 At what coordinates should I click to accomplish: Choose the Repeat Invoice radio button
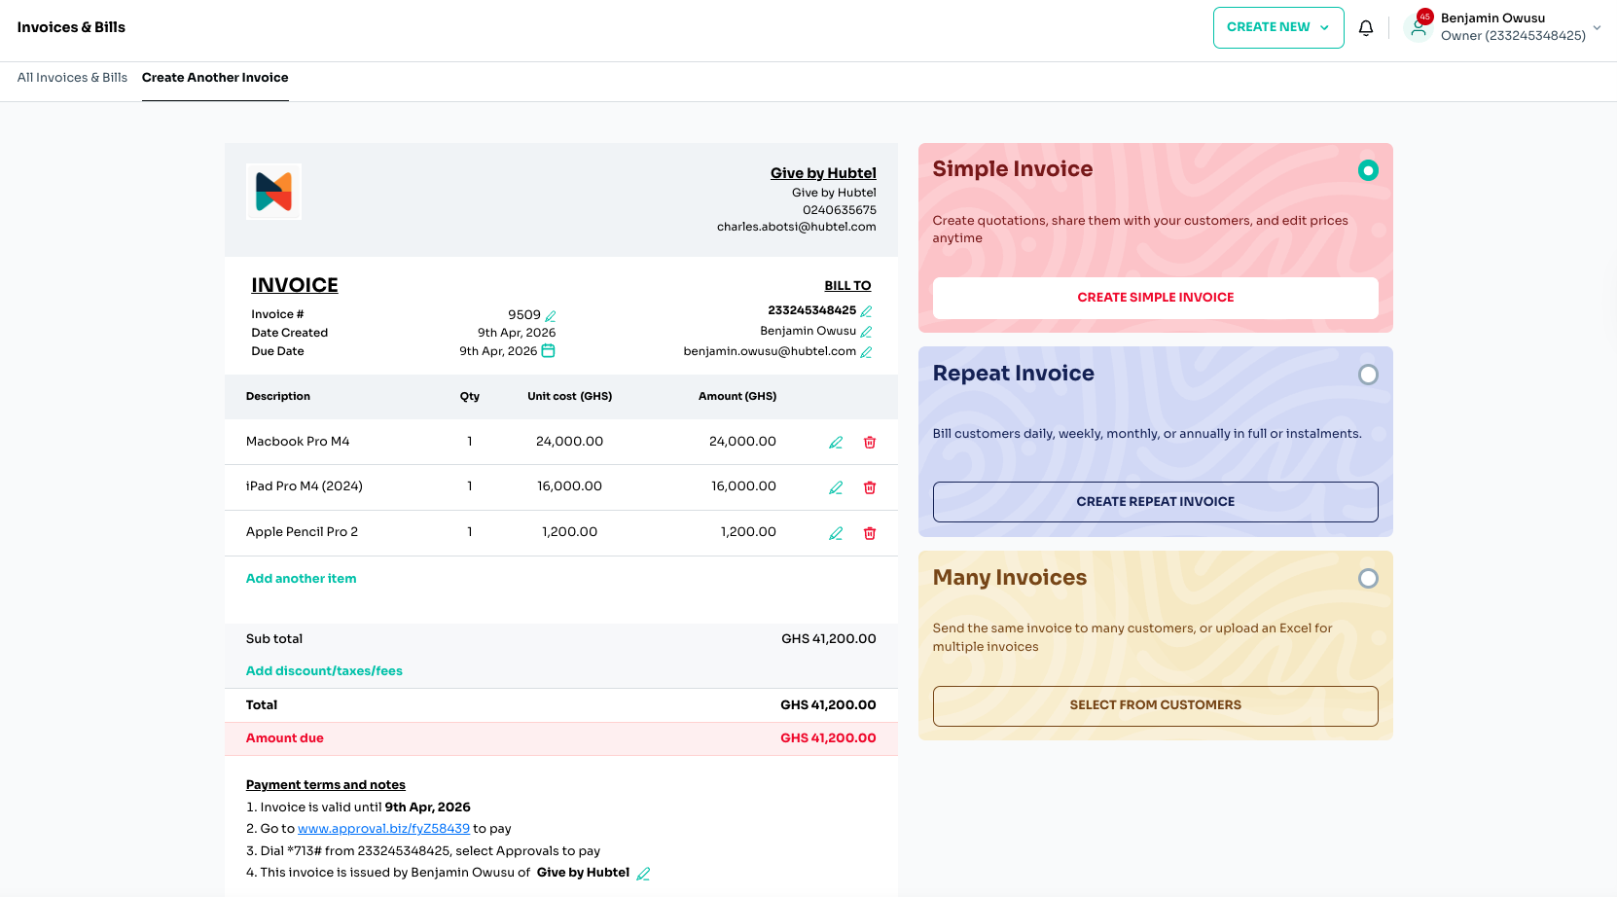pyautogui.click(x=1368, y=375)
